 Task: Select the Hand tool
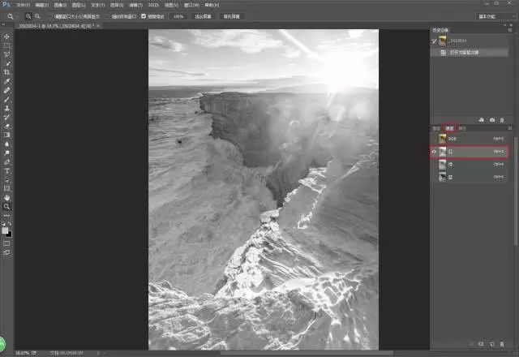[7, 197]
